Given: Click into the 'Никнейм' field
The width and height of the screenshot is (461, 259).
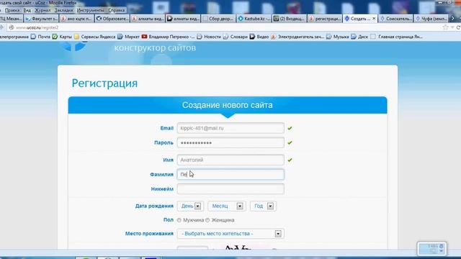Looking at the screenshot, I should (230, 188).
